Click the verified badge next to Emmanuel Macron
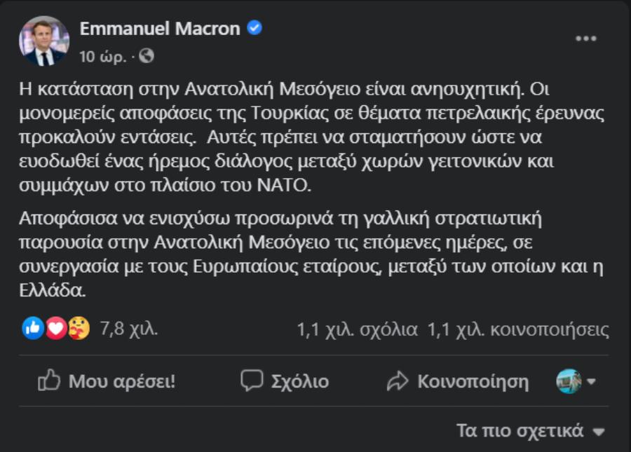Viewport: 631px width, 452px height. 255,29
